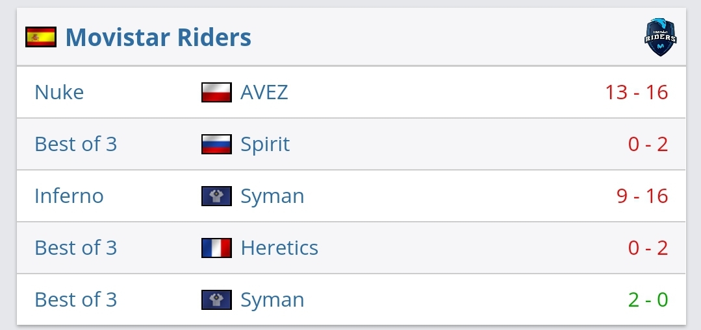Image resolution: width=701 pixels, height=330 pixels.
Task: View the 0 - 2 result against Spirit
Action: click(x=648, y=144)
